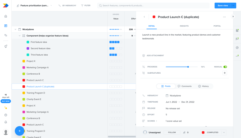The image size is (241, 138).
Task: Click the add attachment paperclip icon
Action: pos(144,56)
